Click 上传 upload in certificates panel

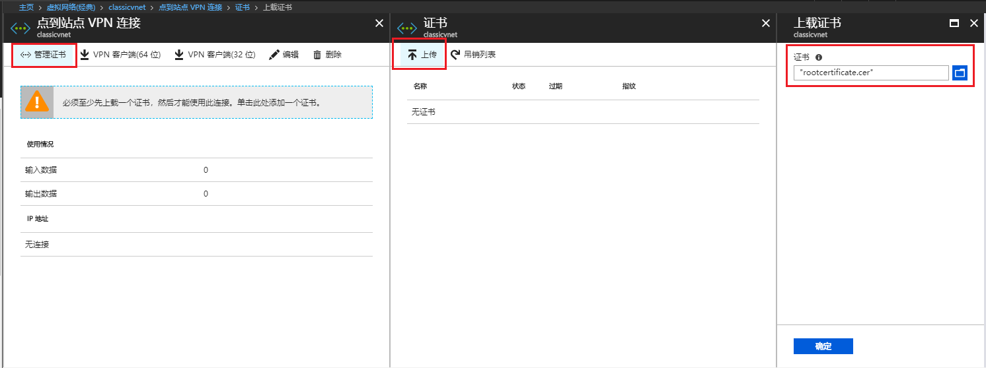point(422,55)
